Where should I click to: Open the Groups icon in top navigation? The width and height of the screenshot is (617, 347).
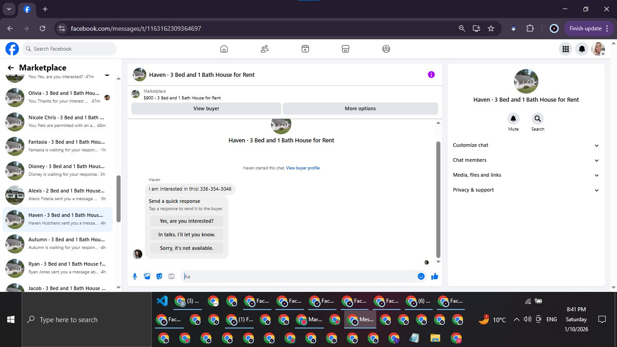386,49
